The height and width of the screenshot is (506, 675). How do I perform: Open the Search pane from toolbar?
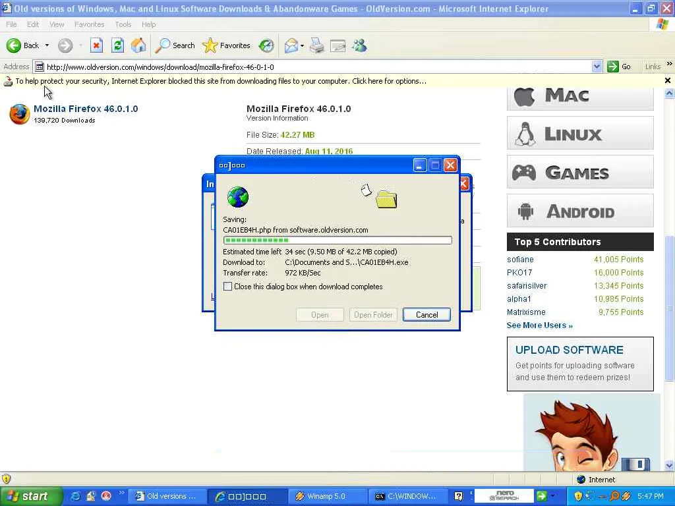point(175,45)
